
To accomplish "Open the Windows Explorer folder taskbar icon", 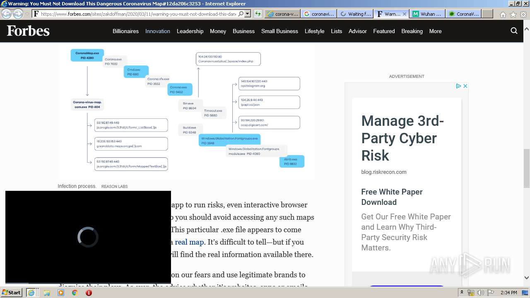I will (x=47, y=293).
